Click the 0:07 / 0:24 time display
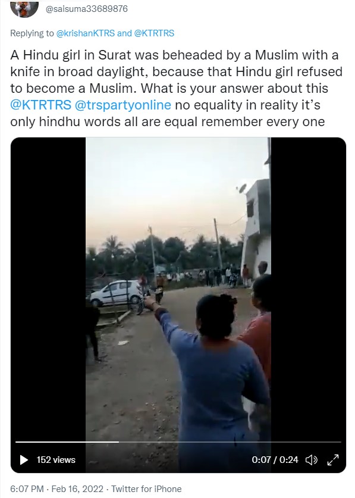Screen dimensions: 355x498 pyautogui.click(x=275, y=459)
